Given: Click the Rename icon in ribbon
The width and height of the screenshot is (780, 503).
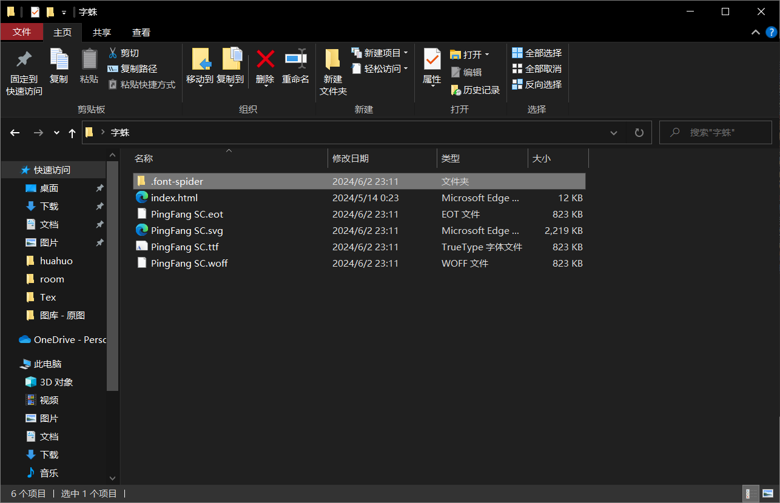Looking at the screenshot, I should [295, 59].
